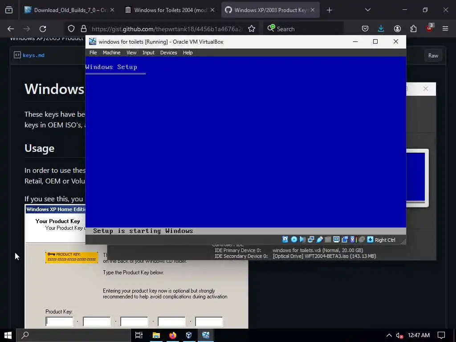Open the VirtualBox Input menu

click(148, 53)
